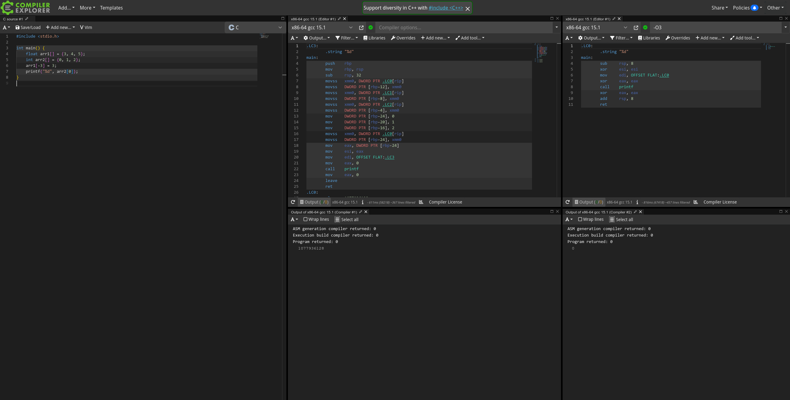790x400 pixels.
Task: Open compiler #1 timing chart icon
Action: tap(421, 202)
